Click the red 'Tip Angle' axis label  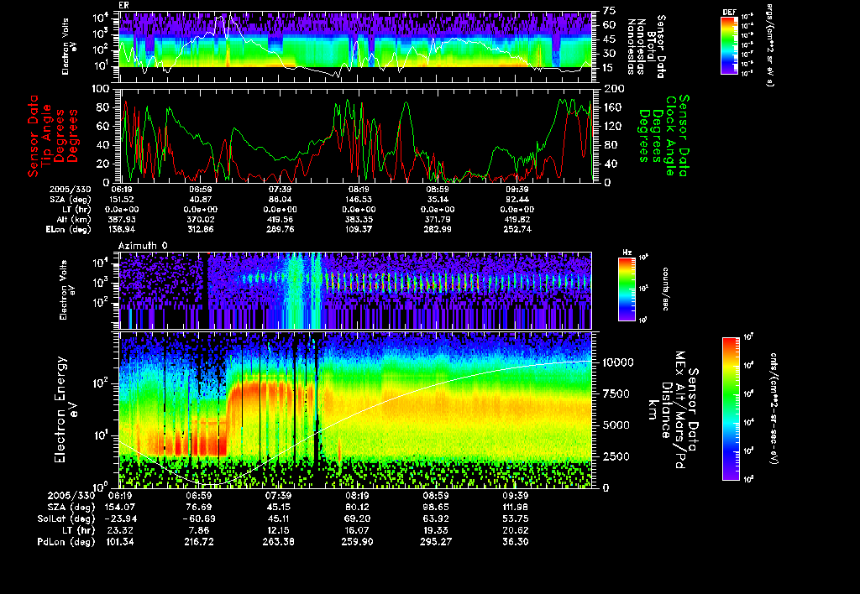coord(47,136)
